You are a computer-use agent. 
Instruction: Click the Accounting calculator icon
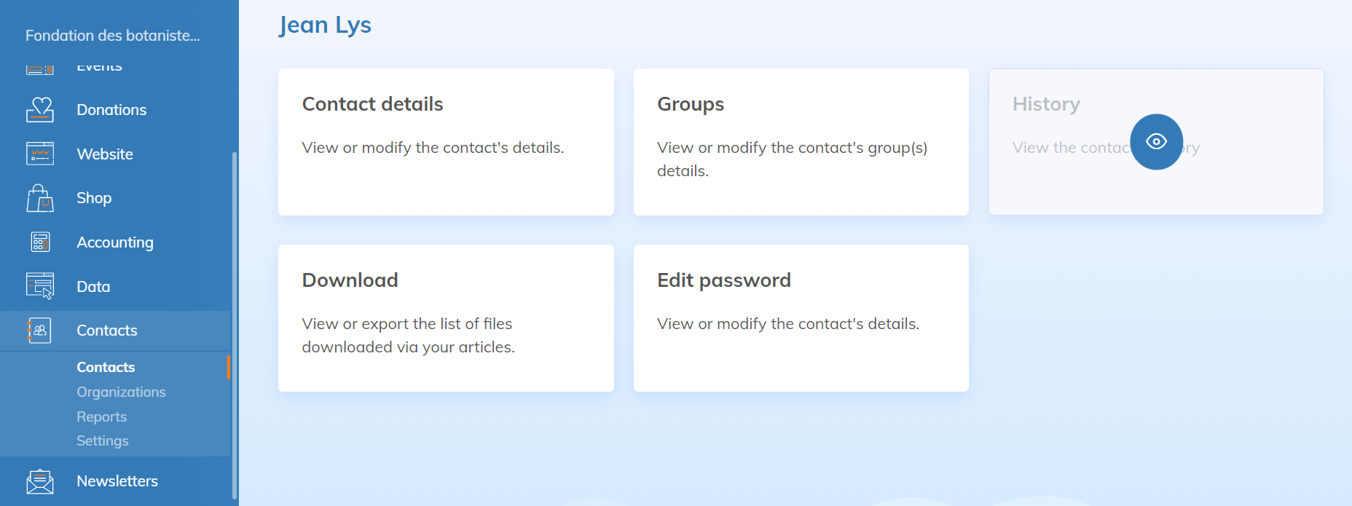point(40,242)
